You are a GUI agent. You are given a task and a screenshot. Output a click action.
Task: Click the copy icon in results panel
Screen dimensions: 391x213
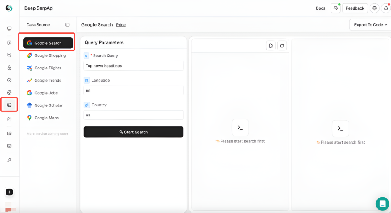pos(282,46)
